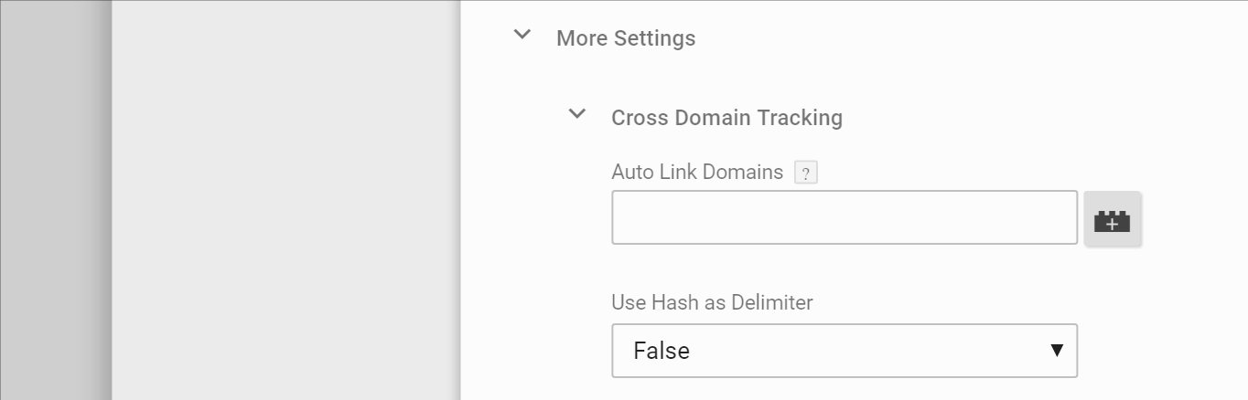Click the variable picker brick icon
This screenshot has width=1248, height=400.
[1113, 219]
